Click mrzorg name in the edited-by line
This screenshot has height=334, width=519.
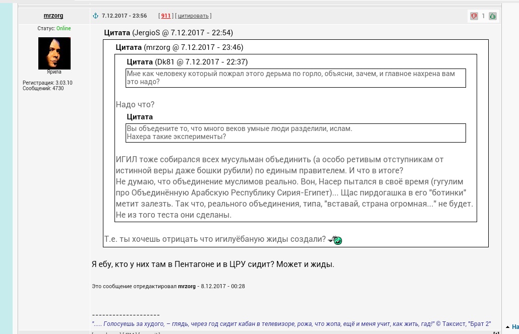click(187, 286)
